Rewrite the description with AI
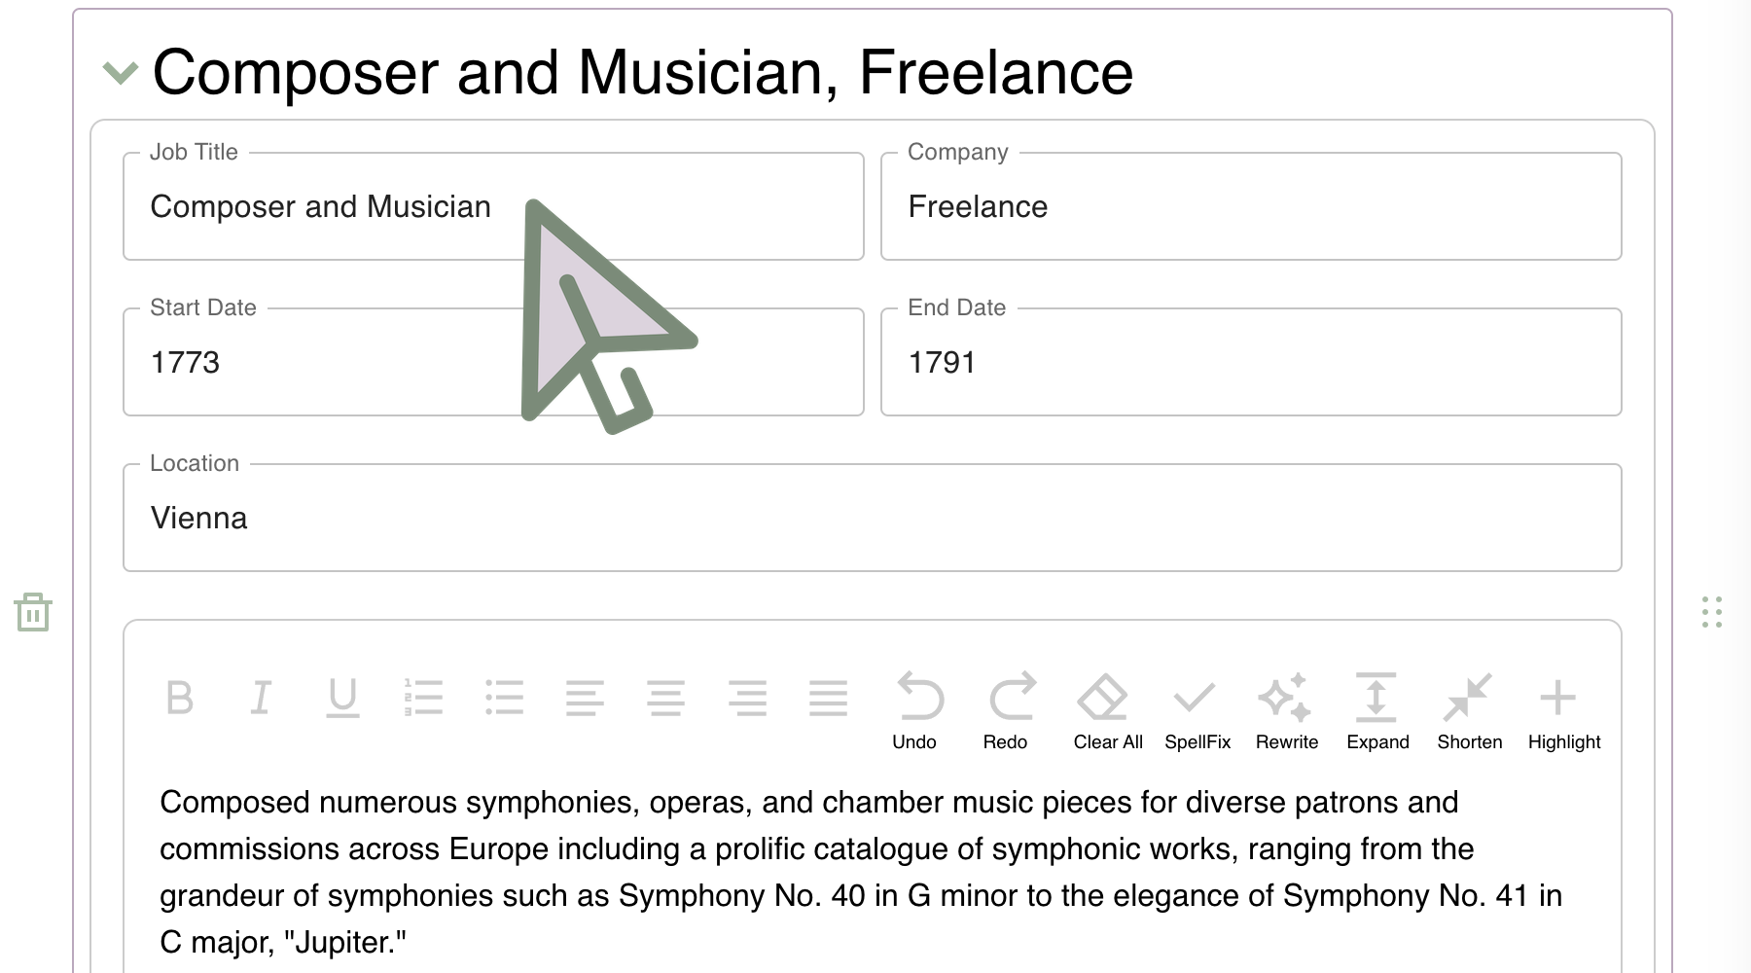The width and height of the screenshot is (1751, 973). click(x=1287, y=711)
